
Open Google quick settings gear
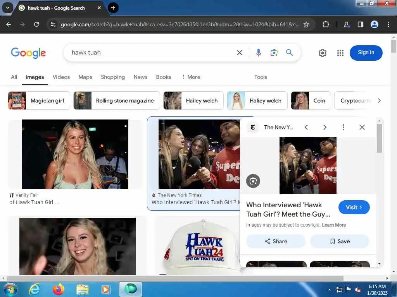(x=322, y=53)
